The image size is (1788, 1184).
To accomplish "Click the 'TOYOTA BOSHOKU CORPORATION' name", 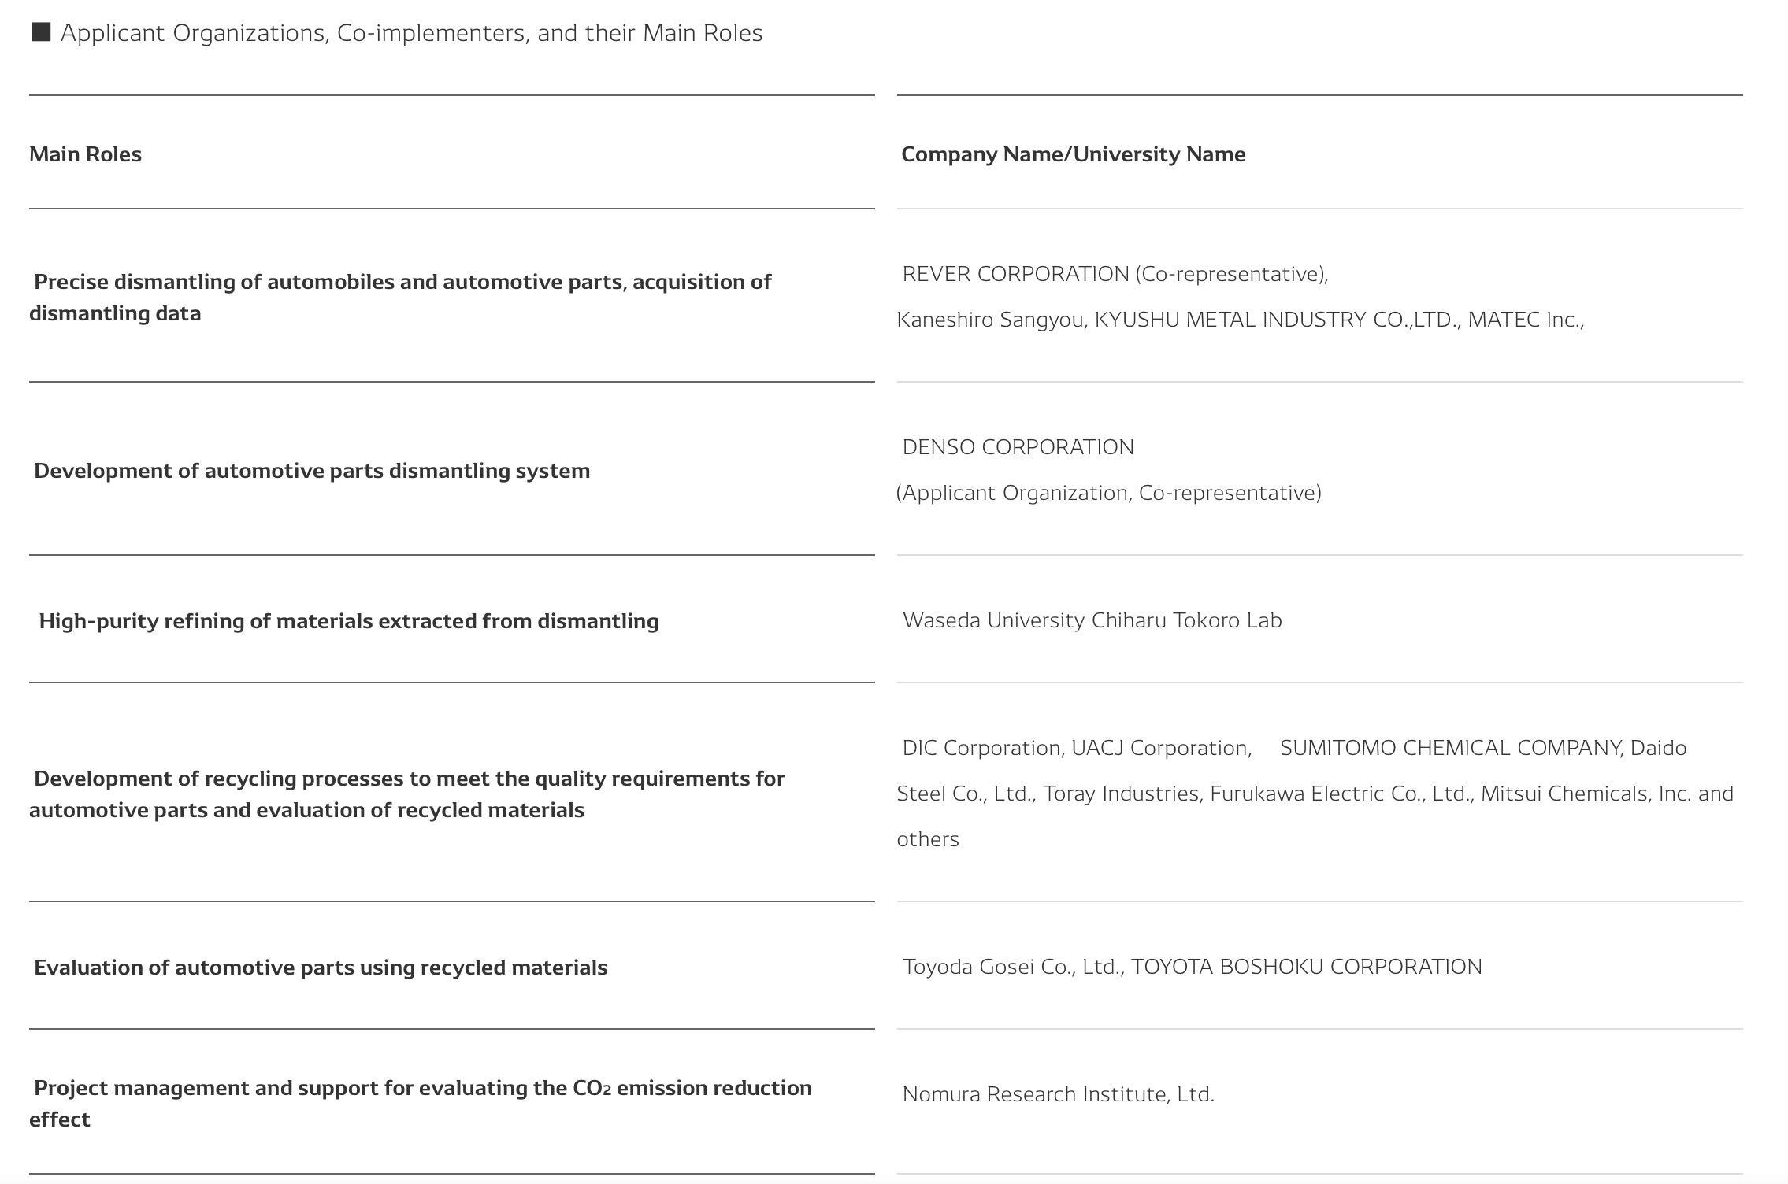I will coord(1306,967).
